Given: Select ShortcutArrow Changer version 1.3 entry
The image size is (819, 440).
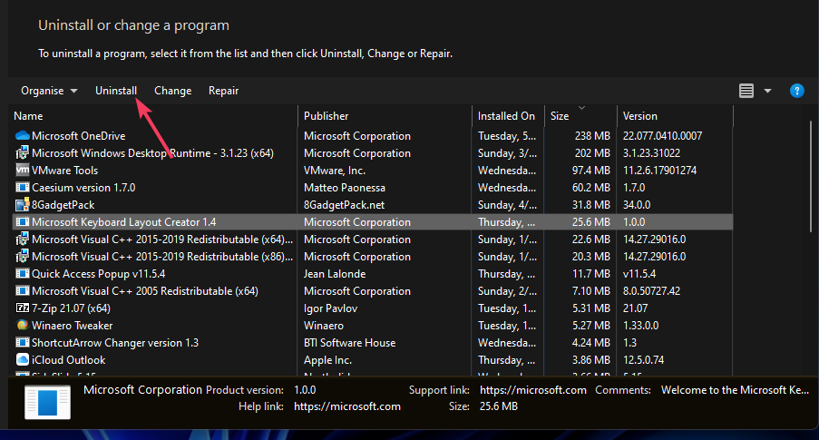Looking at the screenshot, I should (115, 343).
